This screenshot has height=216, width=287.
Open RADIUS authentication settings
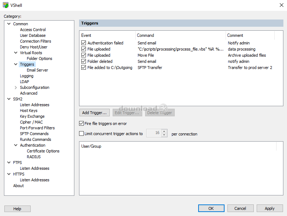[34, 157]
